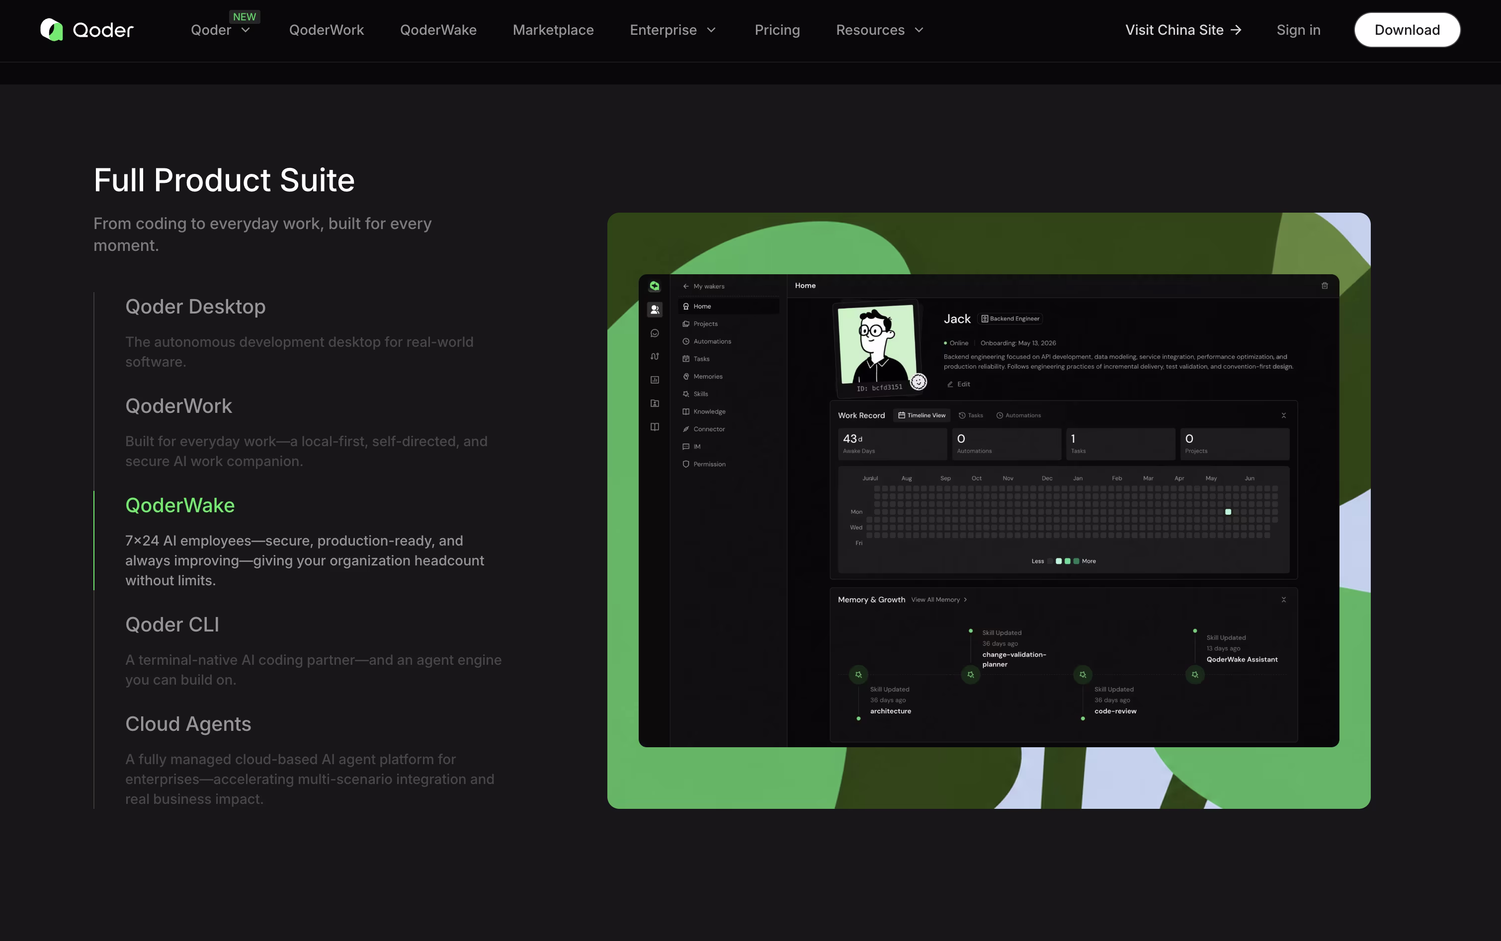1501x941 pixels.
Task: Open Pricing in the top navigation
Action: [777, 30]
